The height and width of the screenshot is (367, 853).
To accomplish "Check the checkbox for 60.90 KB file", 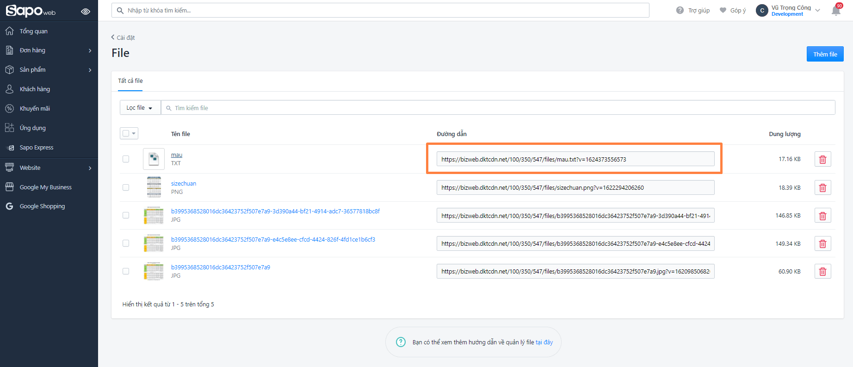I will 126,271.
